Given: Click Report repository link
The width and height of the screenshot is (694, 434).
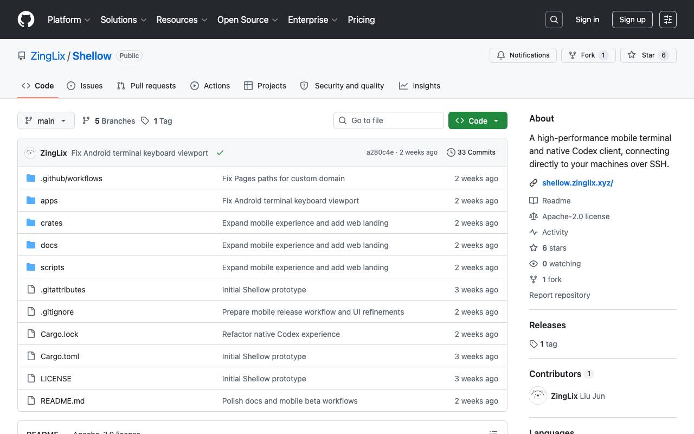Looking at the screenshot, I should [x=560, y=295].
